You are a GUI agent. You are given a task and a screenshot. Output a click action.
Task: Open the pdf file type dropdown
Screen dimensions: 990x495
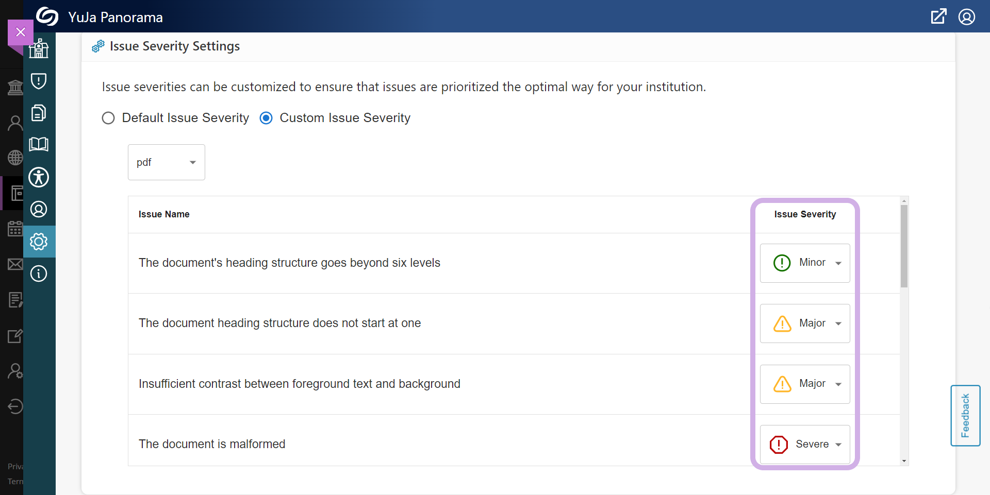click(x=167, y=162)
